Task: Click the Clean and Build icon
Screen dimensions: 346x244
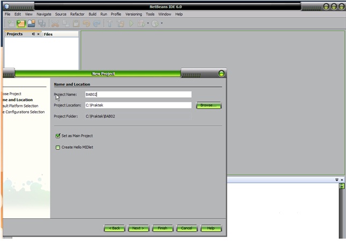Action: [x=120, y=24]
